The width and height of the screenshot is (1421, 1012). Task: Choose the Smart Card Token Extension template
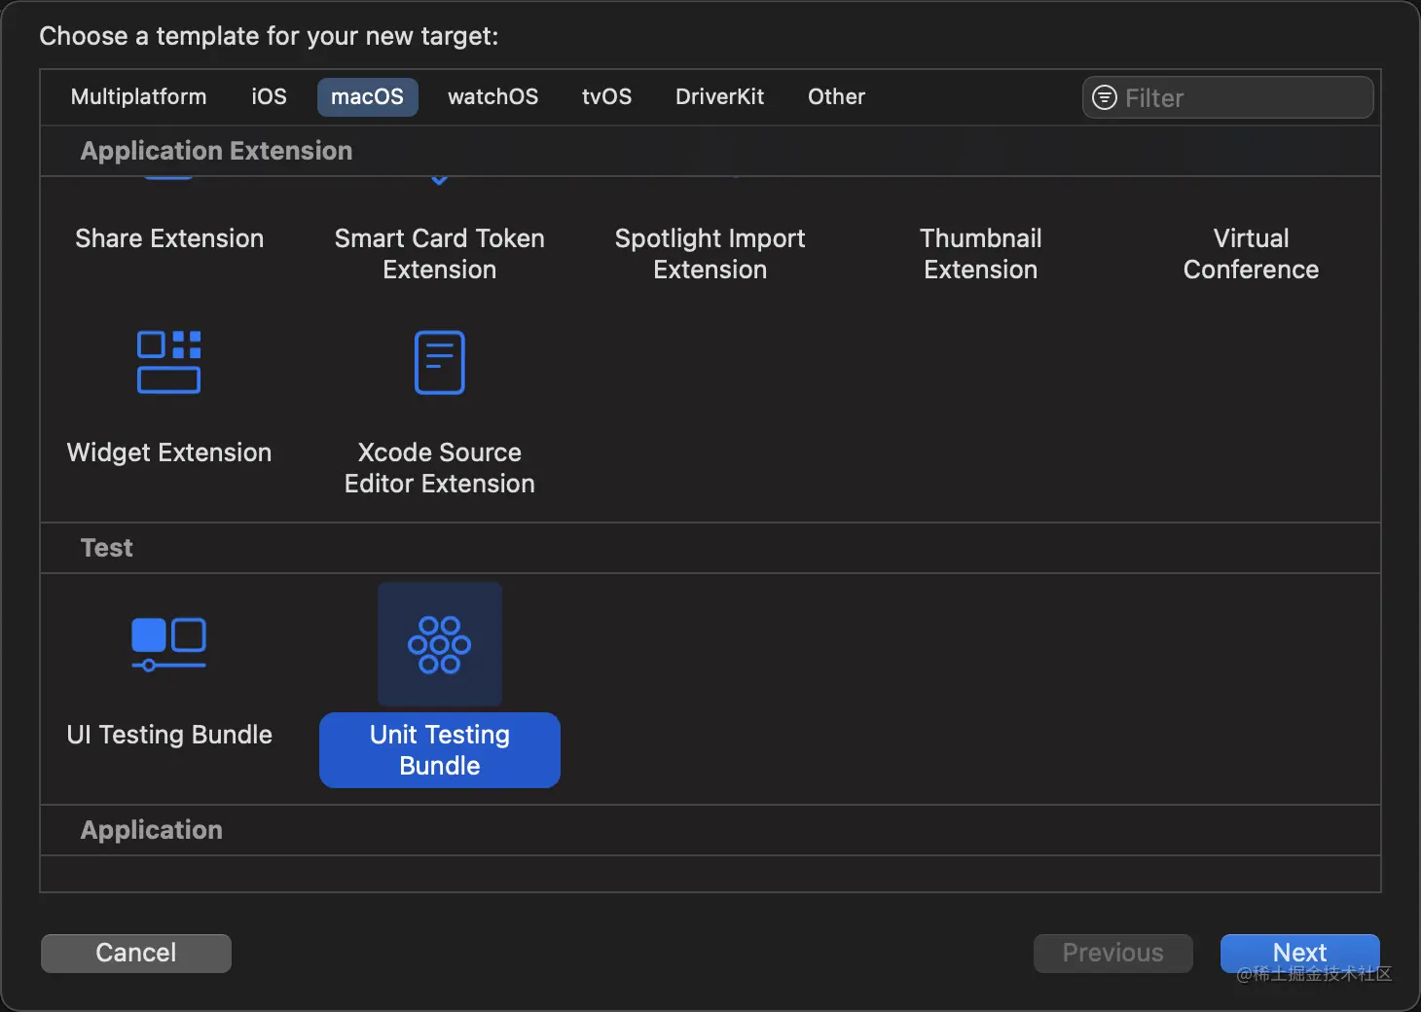pos(439,253)
